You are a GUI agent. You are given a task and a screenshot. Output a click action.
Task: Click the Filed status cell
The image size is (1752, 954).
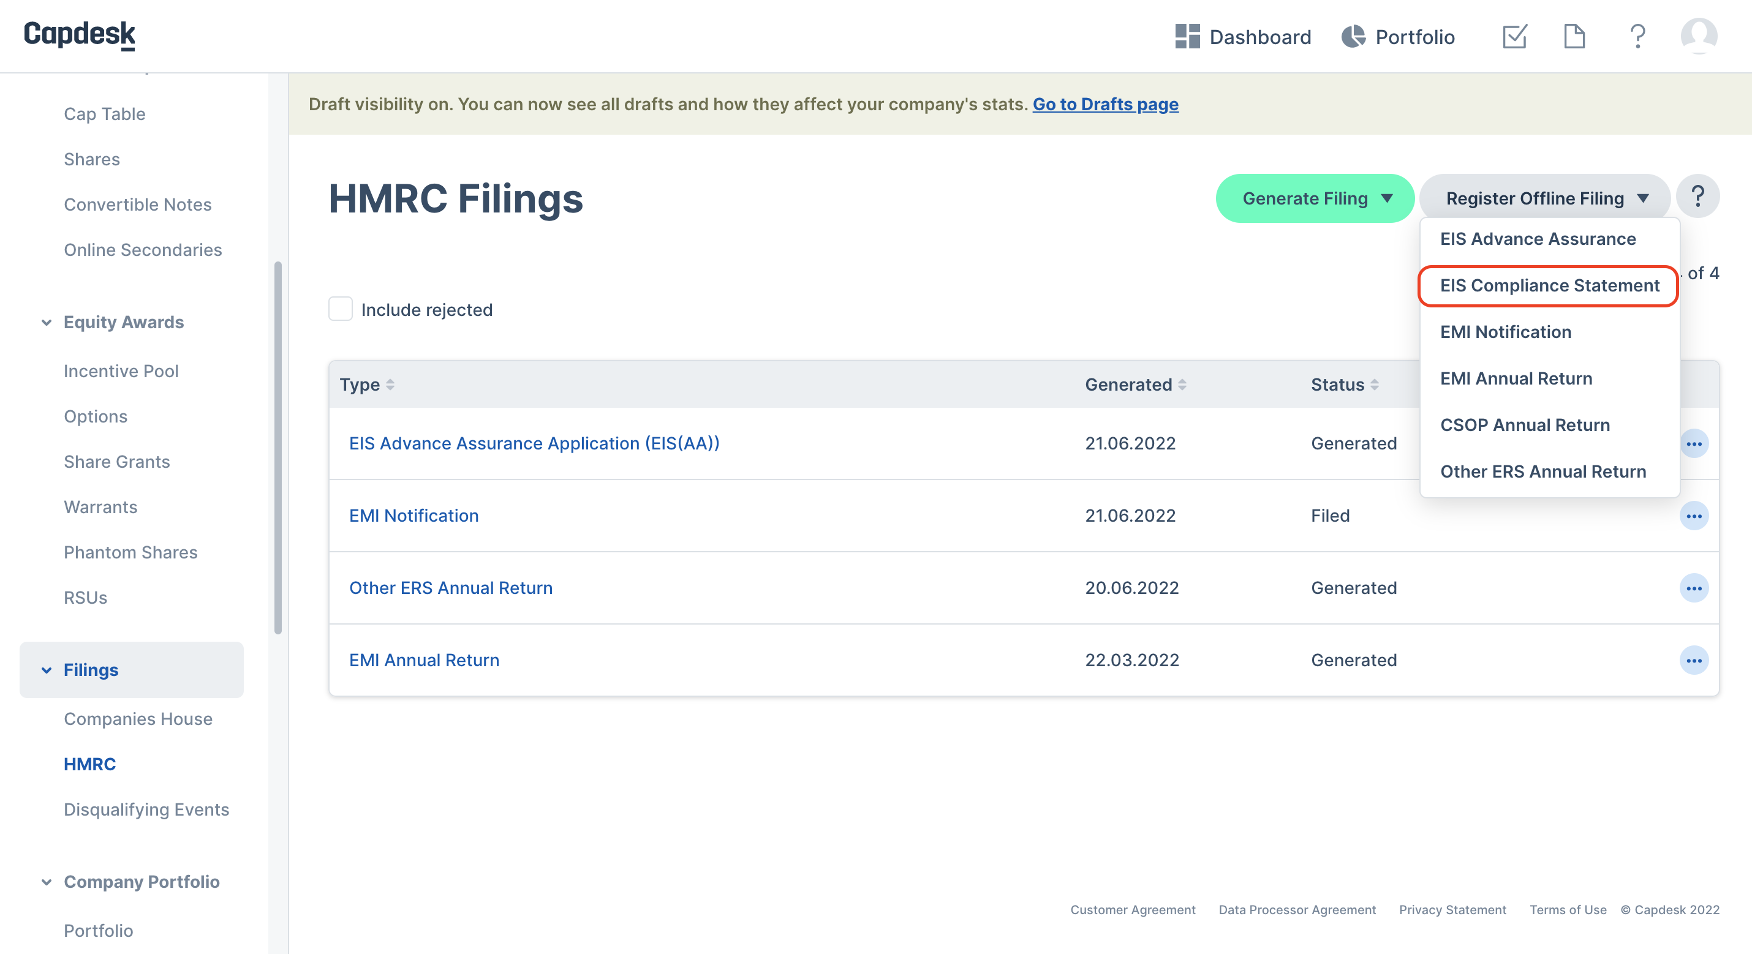[1330, 516]
